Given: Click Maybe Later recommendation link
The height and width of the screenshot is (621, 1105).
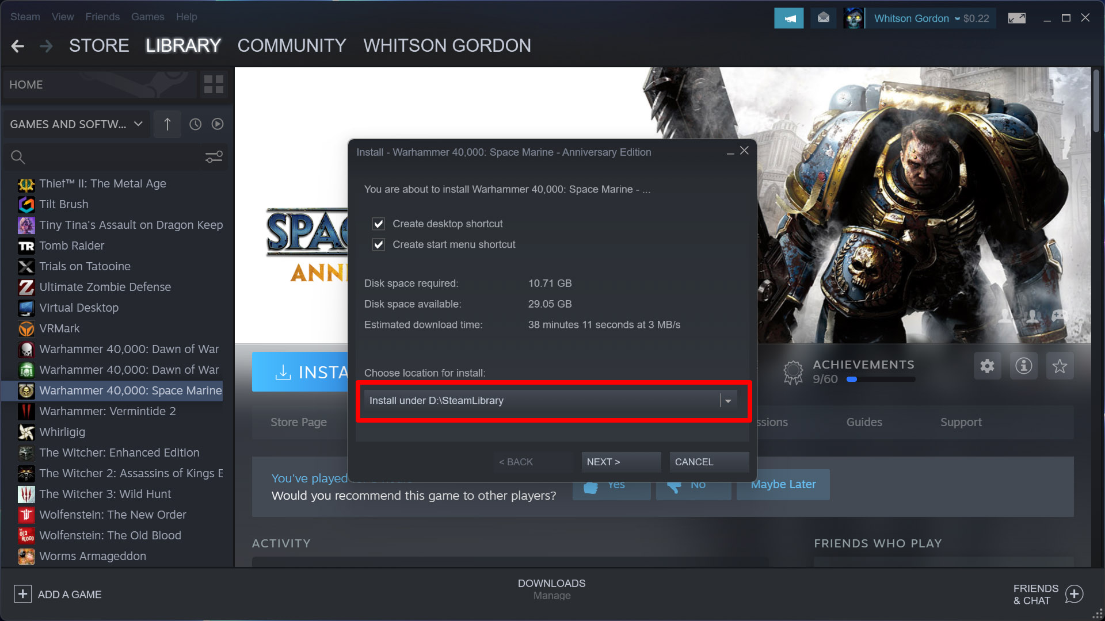Looking at the screenshot, I should click(x=783, y=484).
